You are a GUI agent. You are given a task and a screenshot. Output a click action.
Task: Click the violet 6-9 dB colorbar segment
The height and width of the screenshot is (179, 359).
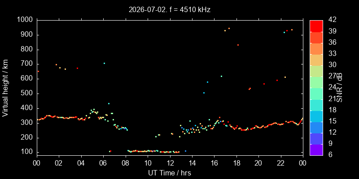pyautogui.click(x=316, y=150)
